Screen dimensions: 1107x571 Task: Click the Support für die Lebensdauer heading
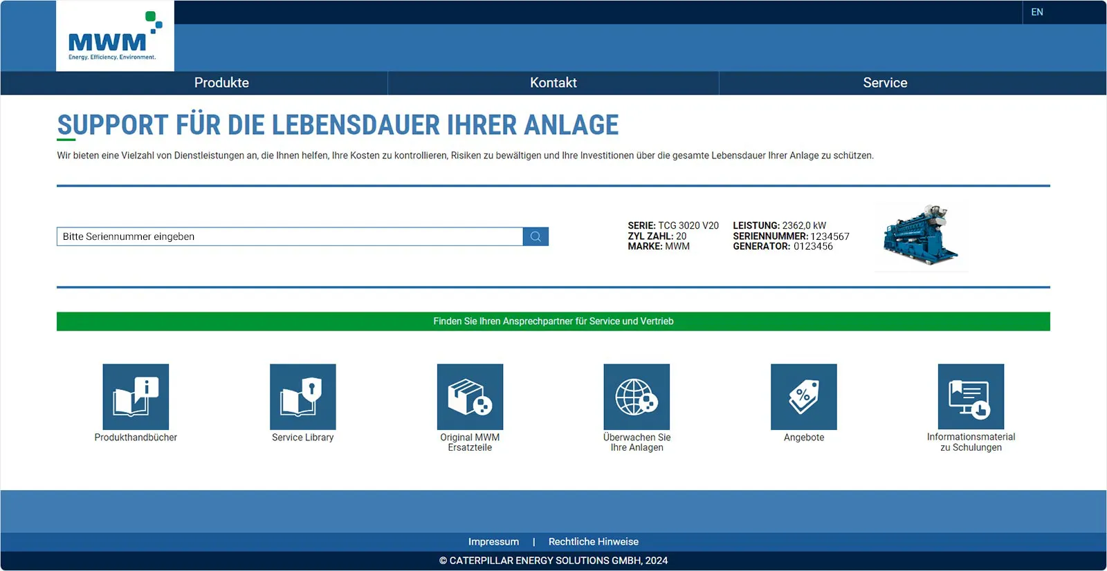pos(338,125)
